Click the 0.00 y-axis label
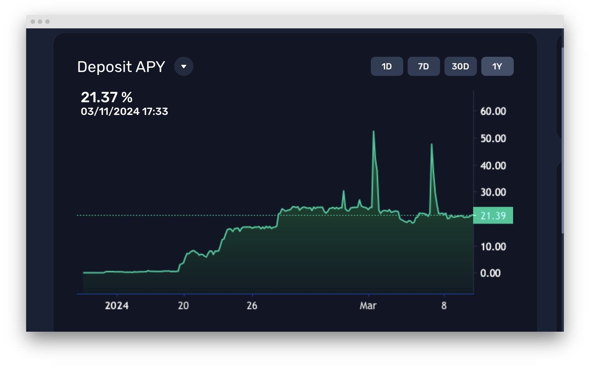 click(490, 273)
